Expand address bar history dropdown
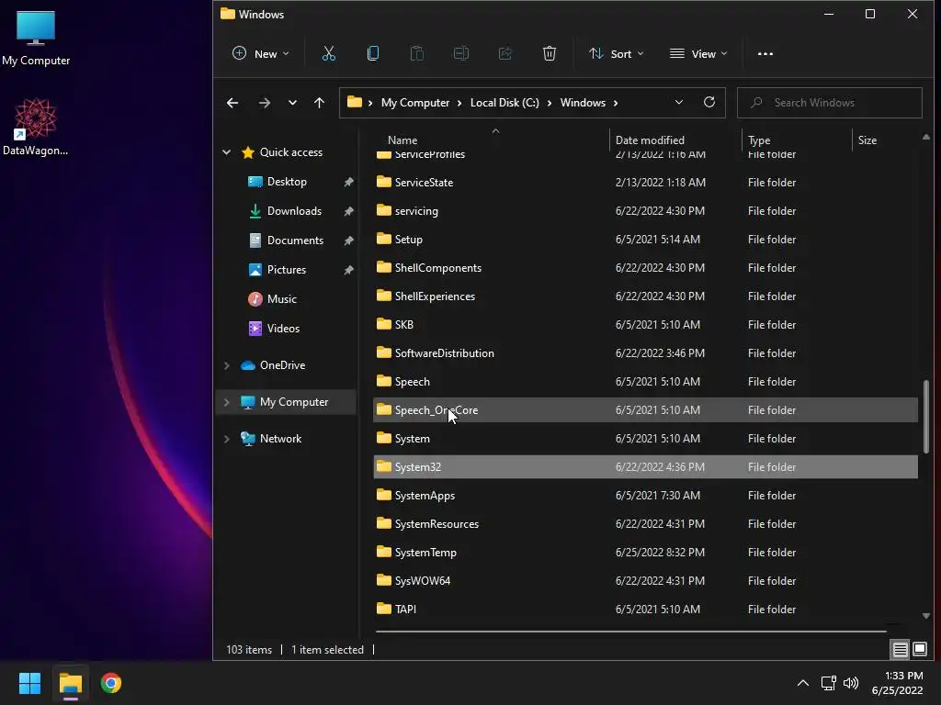The width and height of the screenshot is (941, 705). (x=679, y=103)
